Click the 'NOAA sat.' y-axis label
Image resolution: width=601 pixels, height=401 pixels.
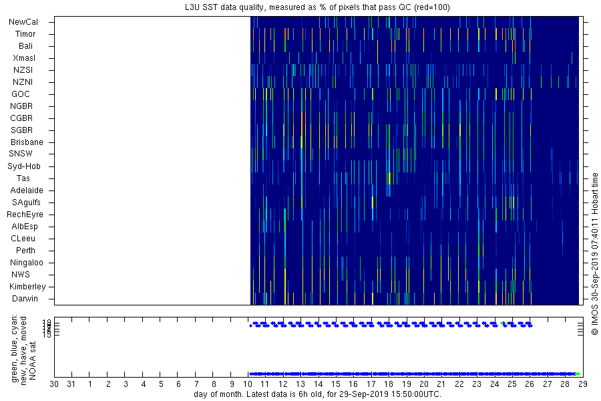(x=33, y=360)
